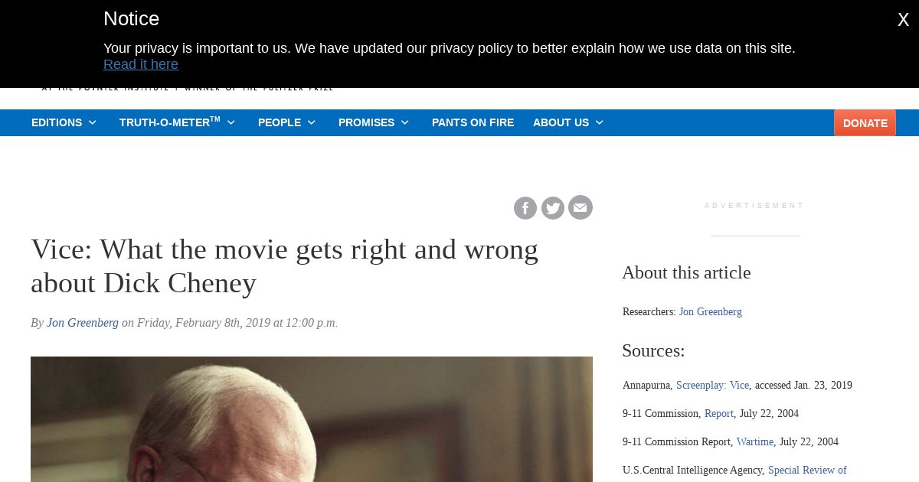The image size is (919, 482).
Task: Select the article headline about Vice
Action: click(x=285, y=266)
